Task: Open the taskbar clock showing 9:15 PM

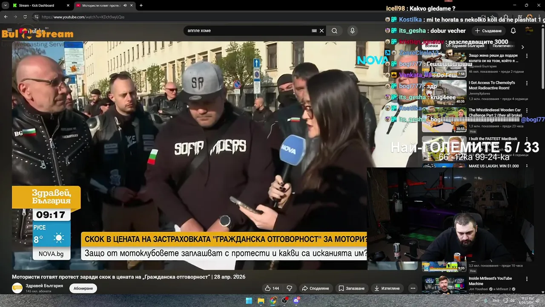Action: click(527, 301)
